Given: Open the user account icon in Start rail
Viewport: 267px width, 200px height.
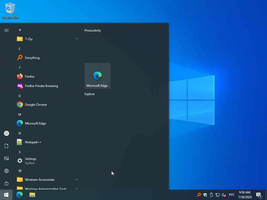Looking at the screenshot, I should 7,133.
